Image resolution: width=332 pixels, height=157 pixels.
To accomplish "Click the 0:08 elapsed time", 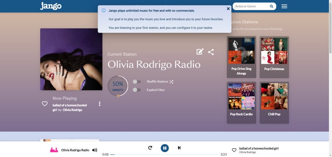I will (x=105, y=155).
